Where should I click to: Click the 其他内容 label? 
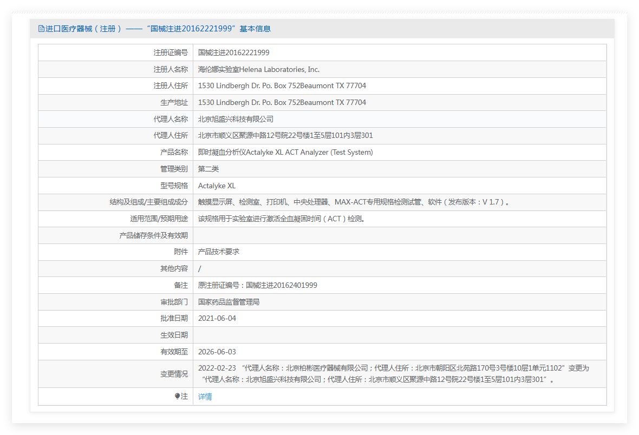[174, 268]
